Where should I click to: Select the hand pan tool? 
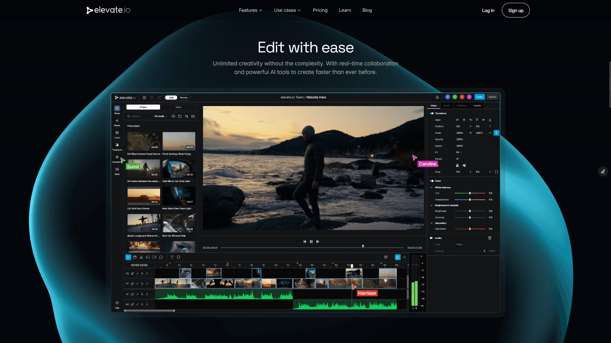tap(135, 257)
